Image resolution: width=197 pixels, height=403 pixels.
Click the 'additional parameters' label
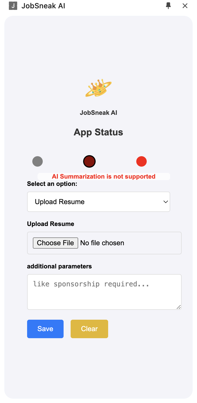coord(59,266)
